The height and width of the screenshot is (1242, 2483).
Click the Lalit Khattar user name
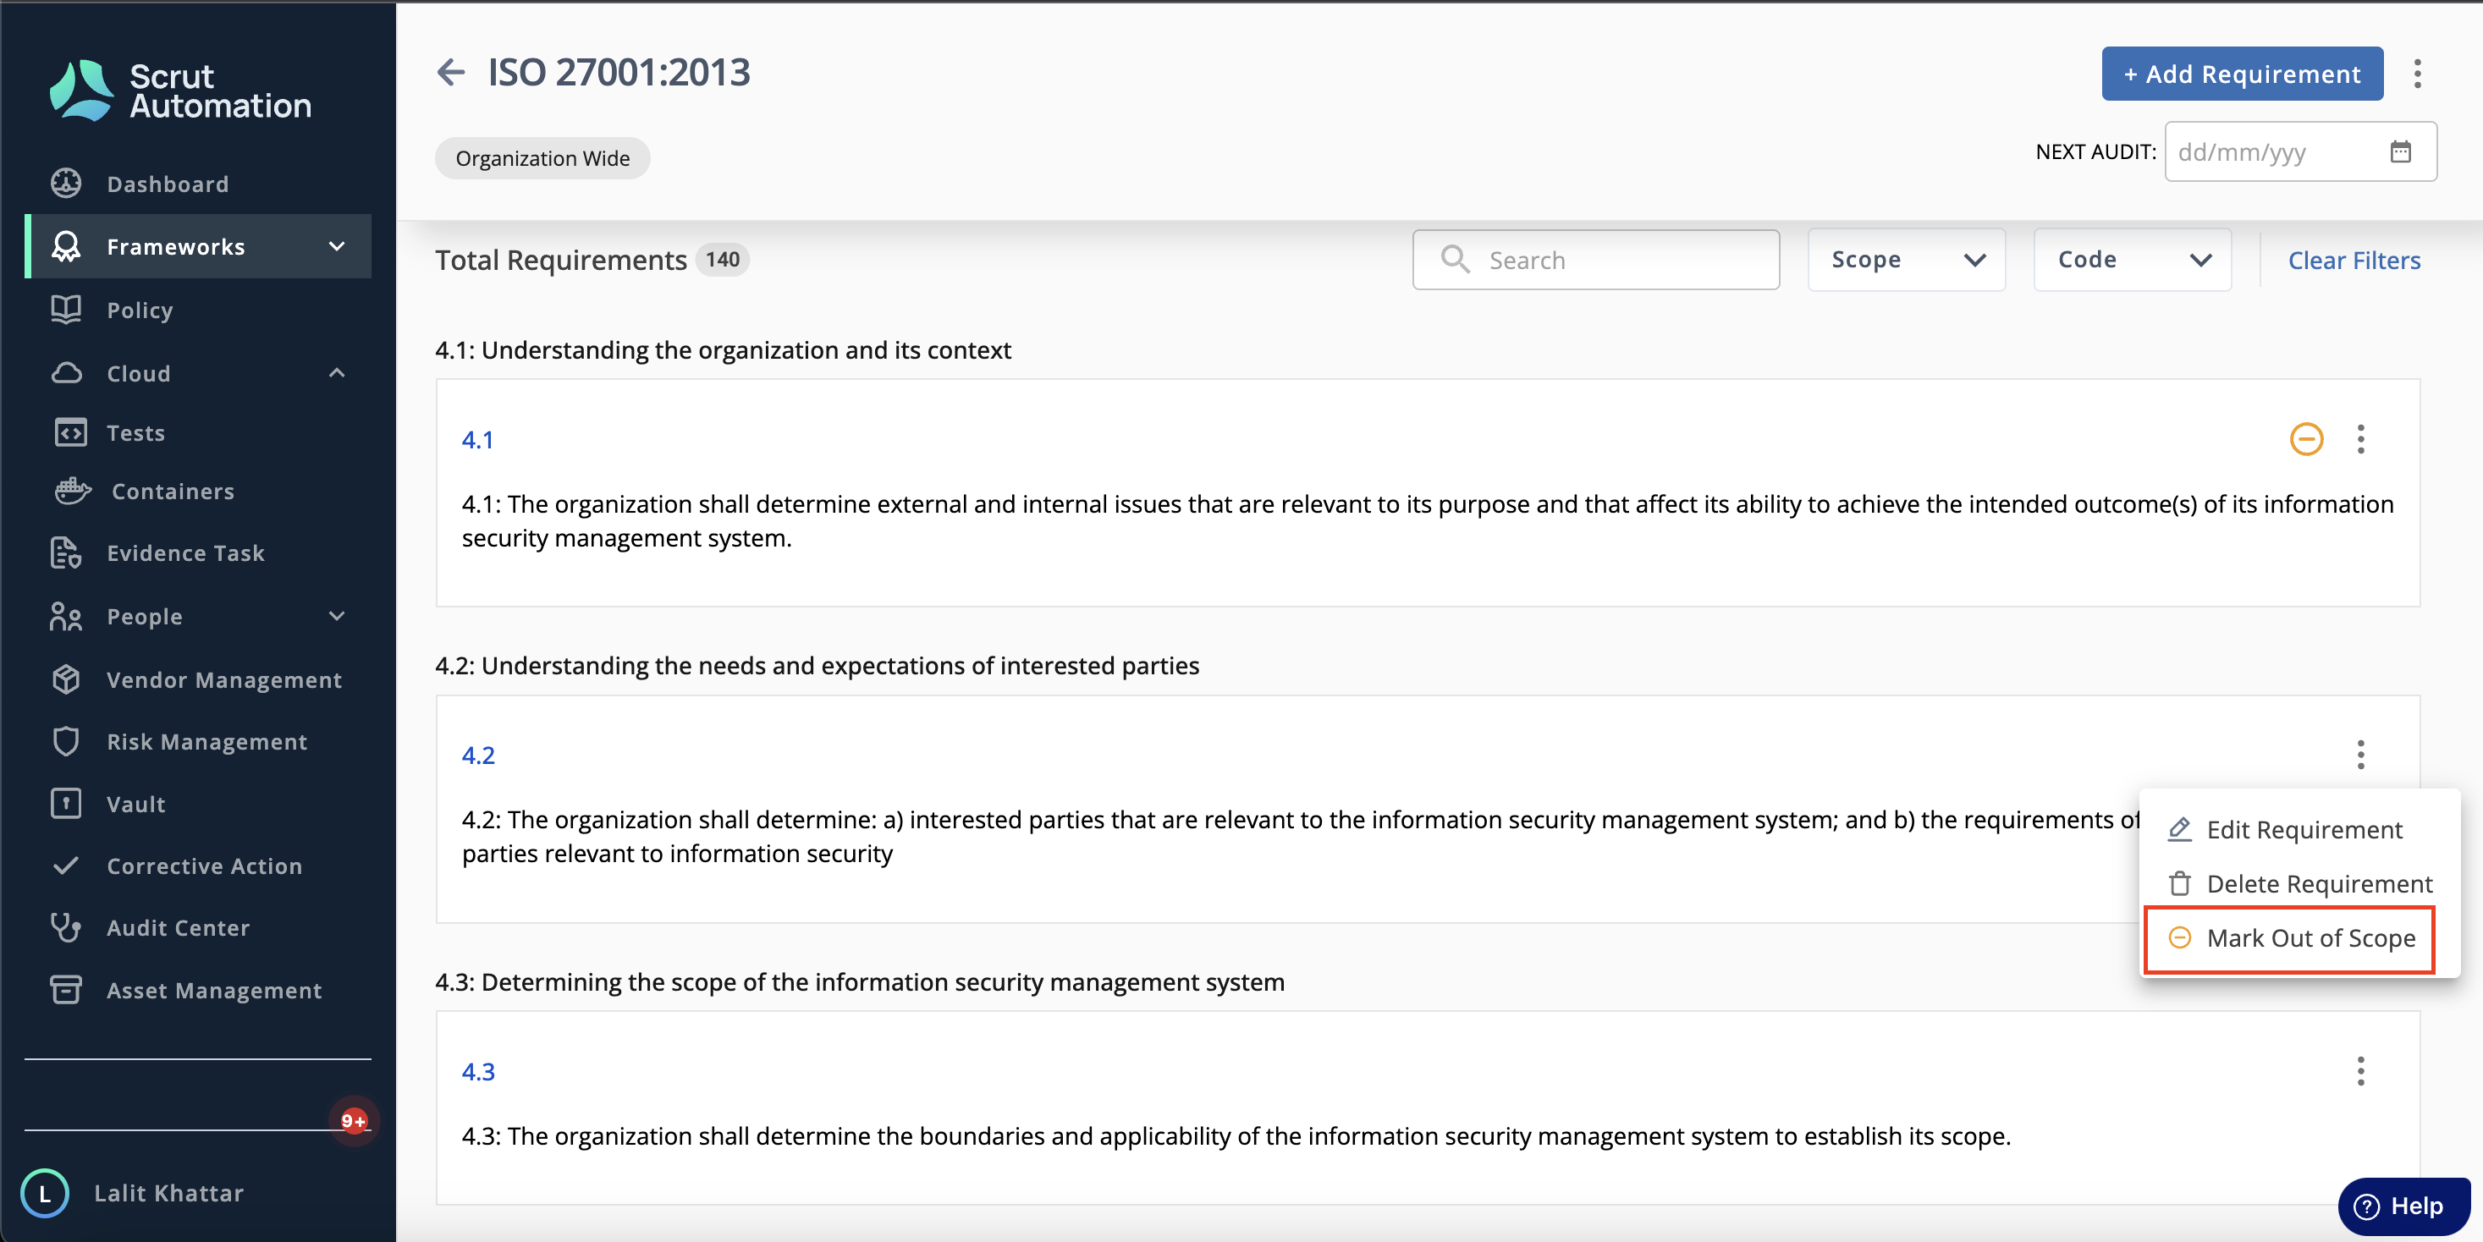click(x=168, y=1193)
